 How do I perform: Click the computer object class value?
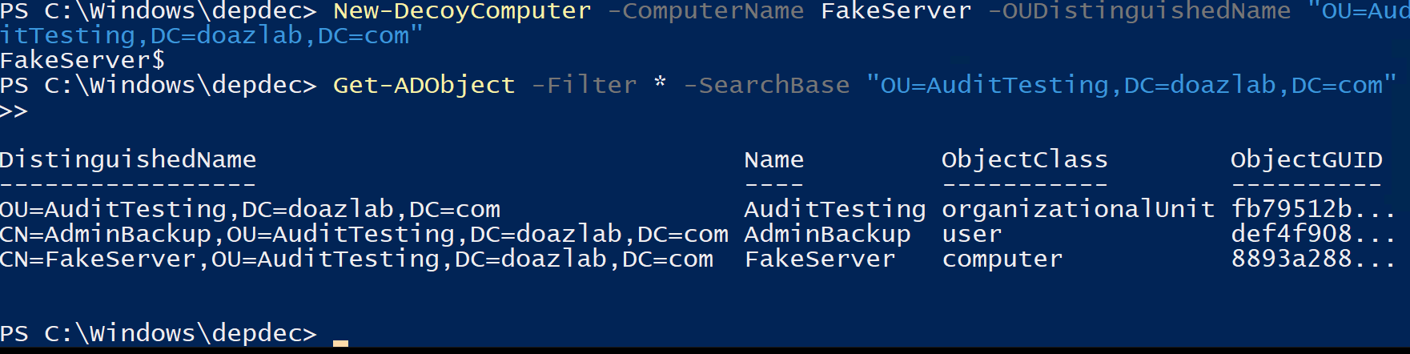[x=1002, y=259]
